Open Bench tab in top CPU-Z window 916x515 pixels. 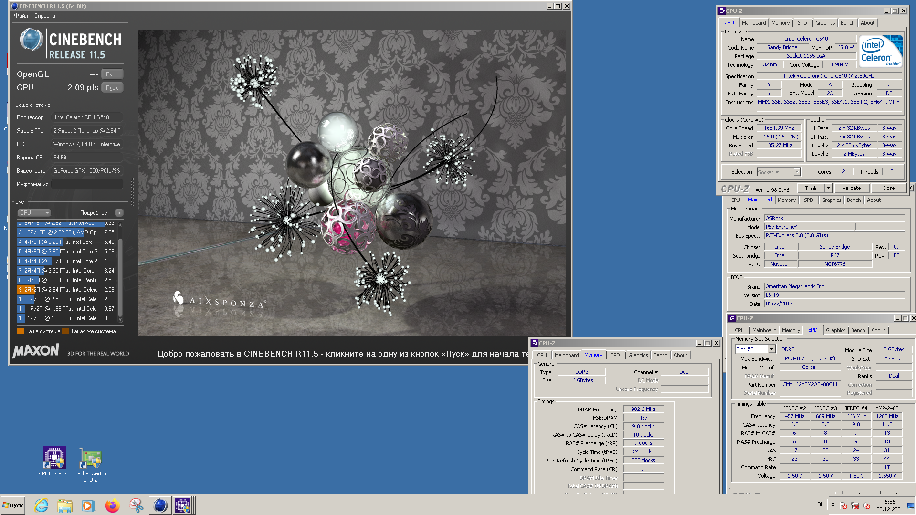847,23
